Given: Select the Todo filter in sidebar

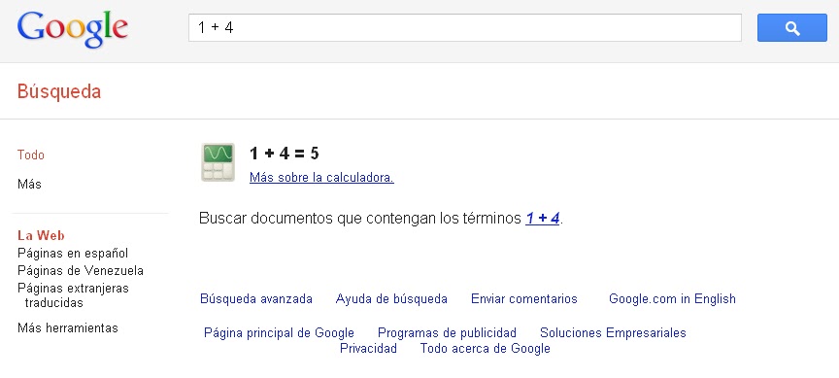Looking at the screenshot, I should [x=30, y=155].
